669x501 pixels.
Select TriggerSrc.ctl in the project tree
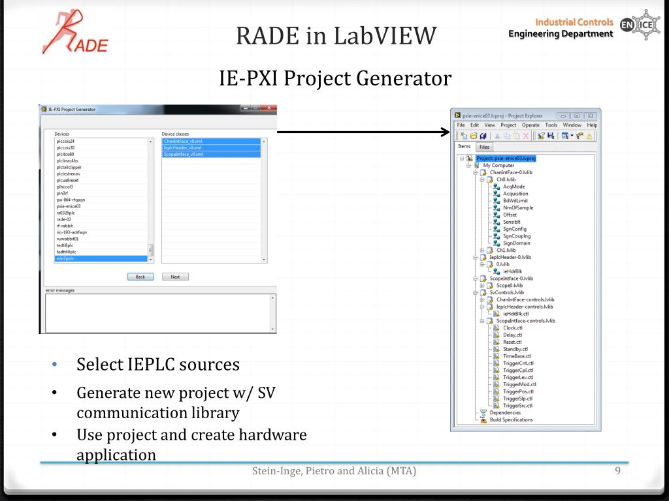pos(517,406)
